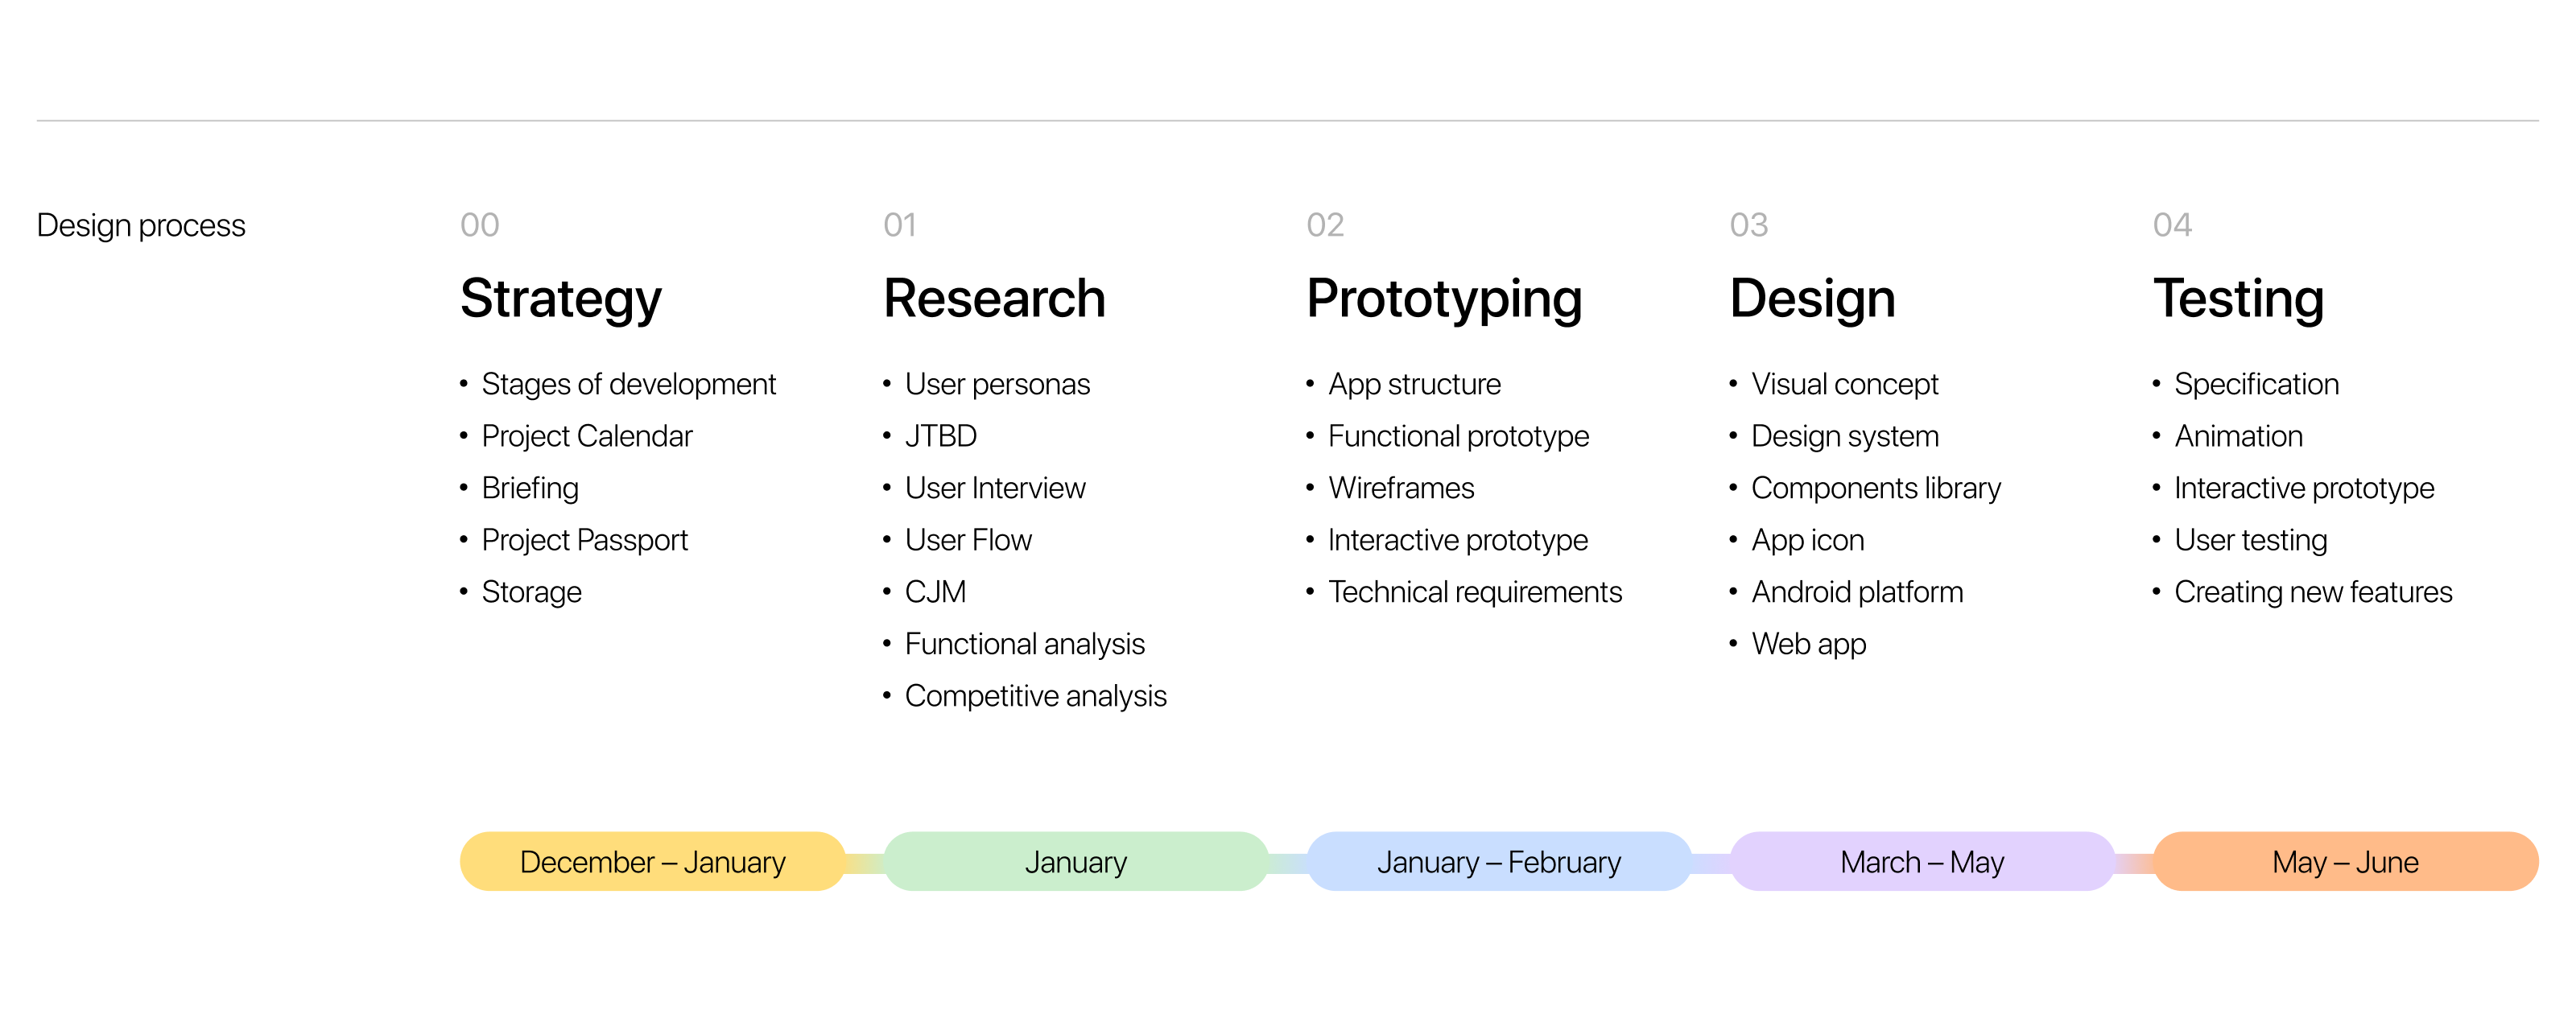Click the JTBD research item
This screenshot has height=1010, width=2576.
click(x=940, y=436)
